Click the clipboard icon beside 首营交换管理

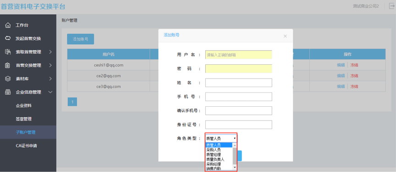pos(8,65)
